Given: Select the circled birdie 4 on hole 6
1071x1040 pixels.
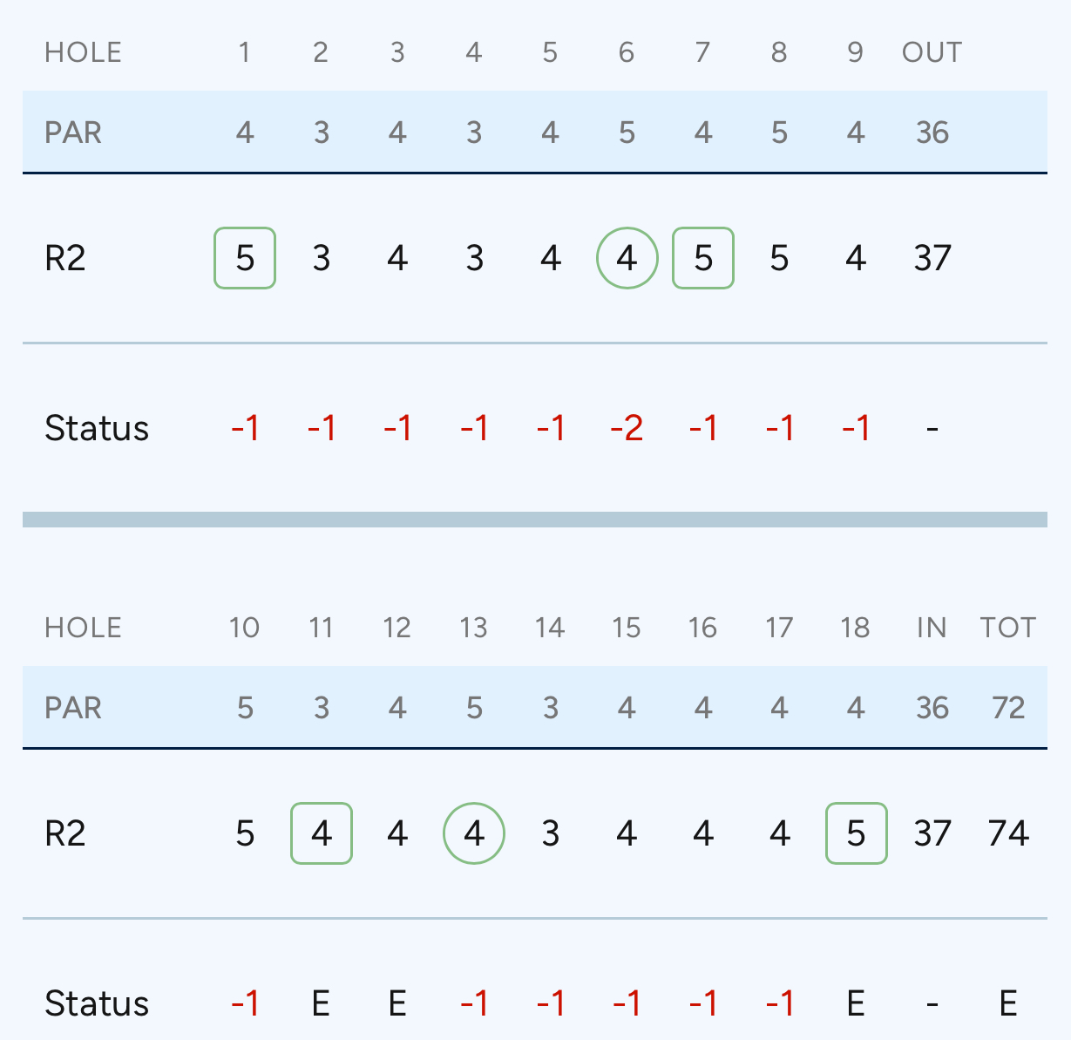Looking at the screenshot, I should click(x=627, y=258).
